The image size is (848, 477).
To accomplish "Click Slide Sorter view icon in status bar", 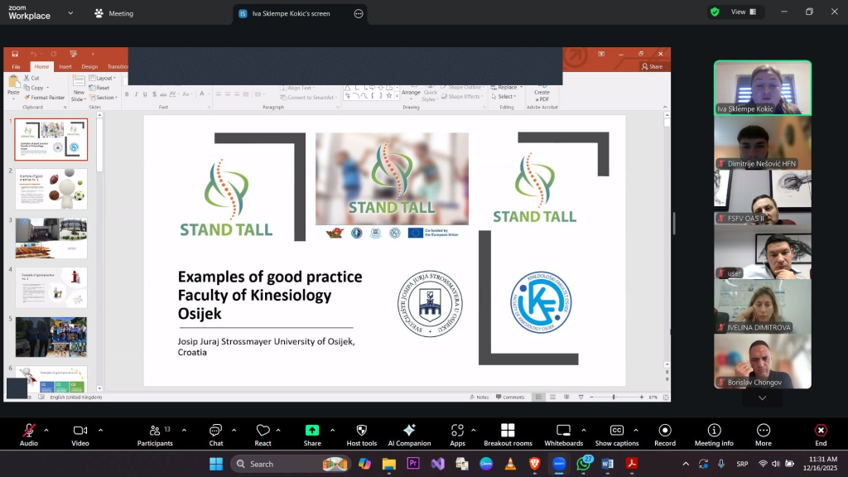I will [x=552, y=397].
